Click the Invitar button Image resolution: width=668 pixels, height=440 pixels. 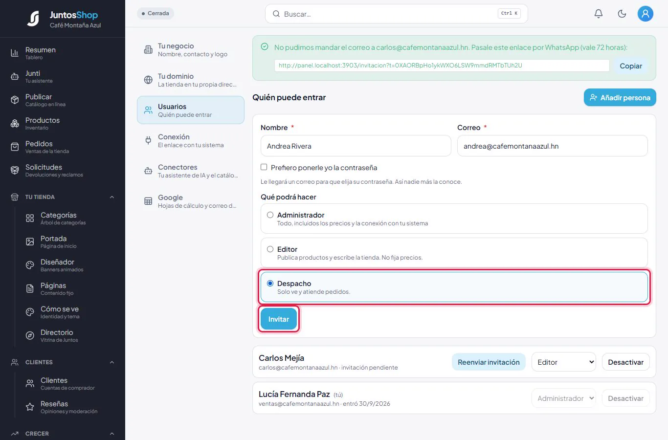[279, 319]
